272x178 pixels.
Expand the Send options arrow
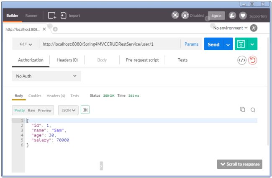pos(228,44)
